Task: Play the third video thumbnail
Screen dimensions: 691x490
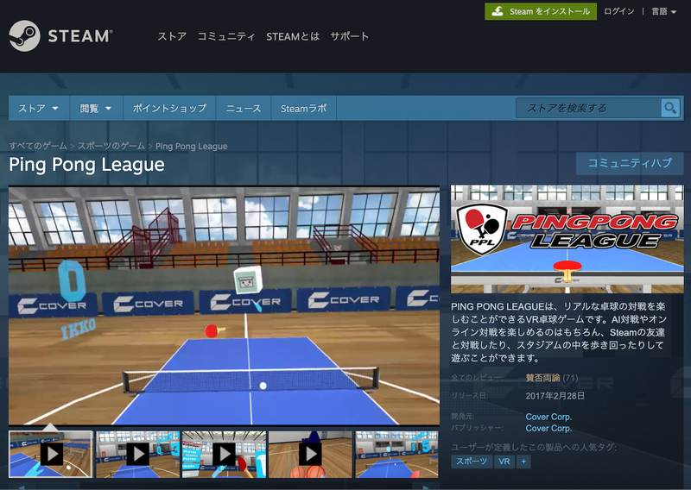Action: [224, 454]
